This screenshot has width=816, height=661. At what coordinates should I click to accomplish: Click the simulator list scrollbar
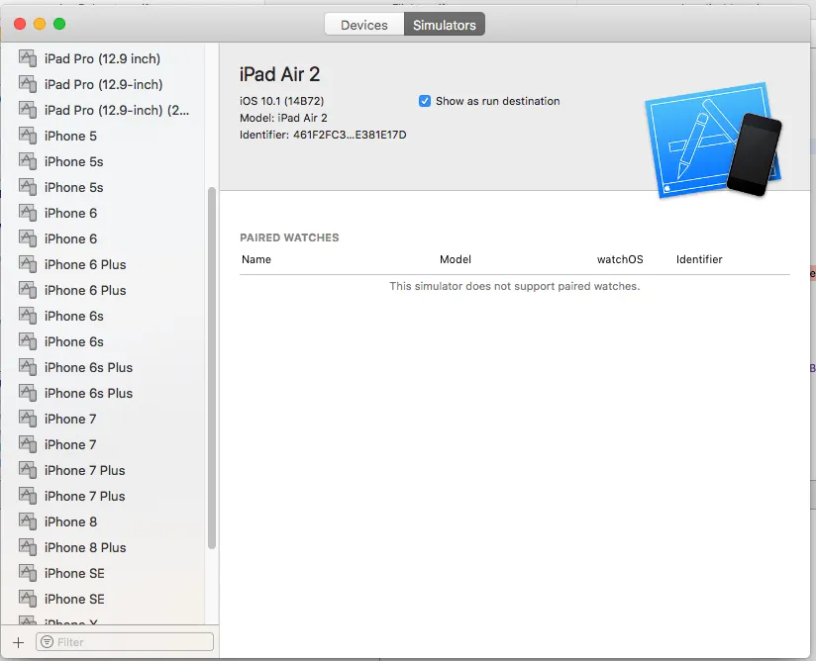212,368
